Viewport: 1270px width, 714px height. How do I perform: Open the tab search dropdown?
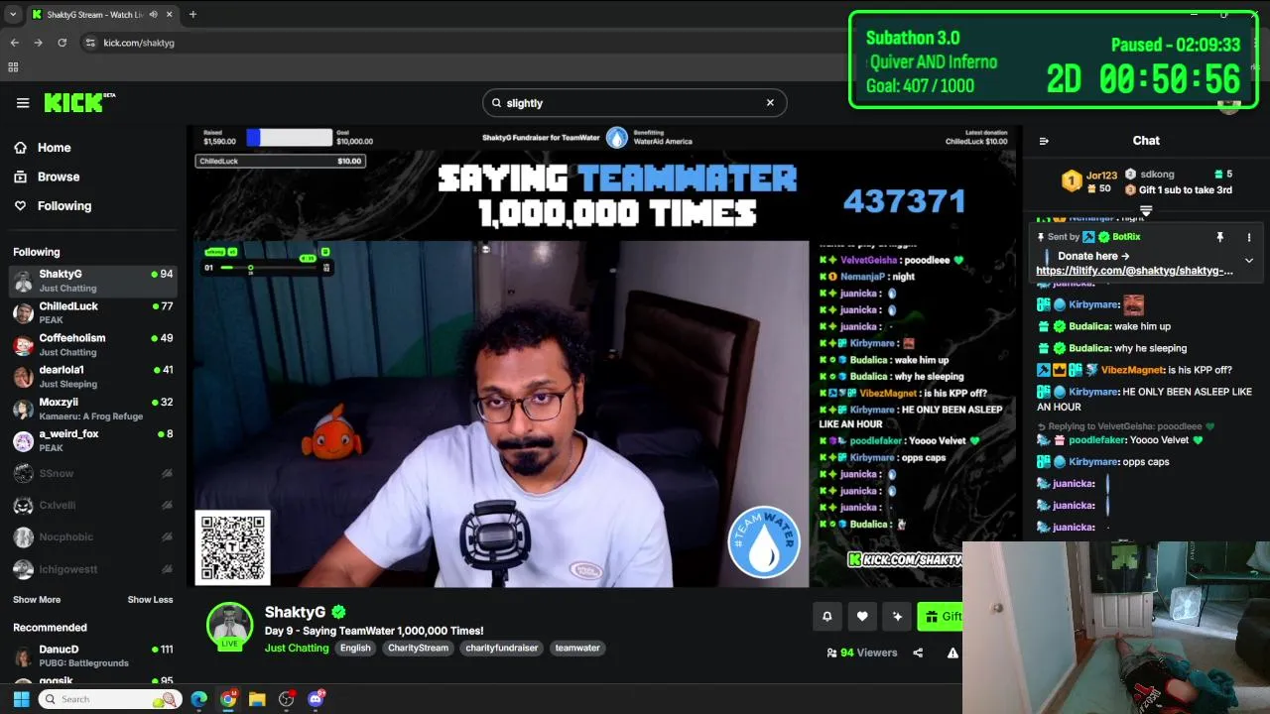pyautogui.click(x=12, y=15)
